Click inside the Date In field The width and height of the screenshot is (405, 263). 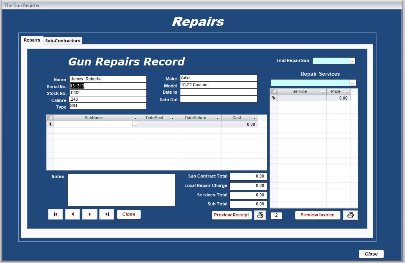point(218,93)
